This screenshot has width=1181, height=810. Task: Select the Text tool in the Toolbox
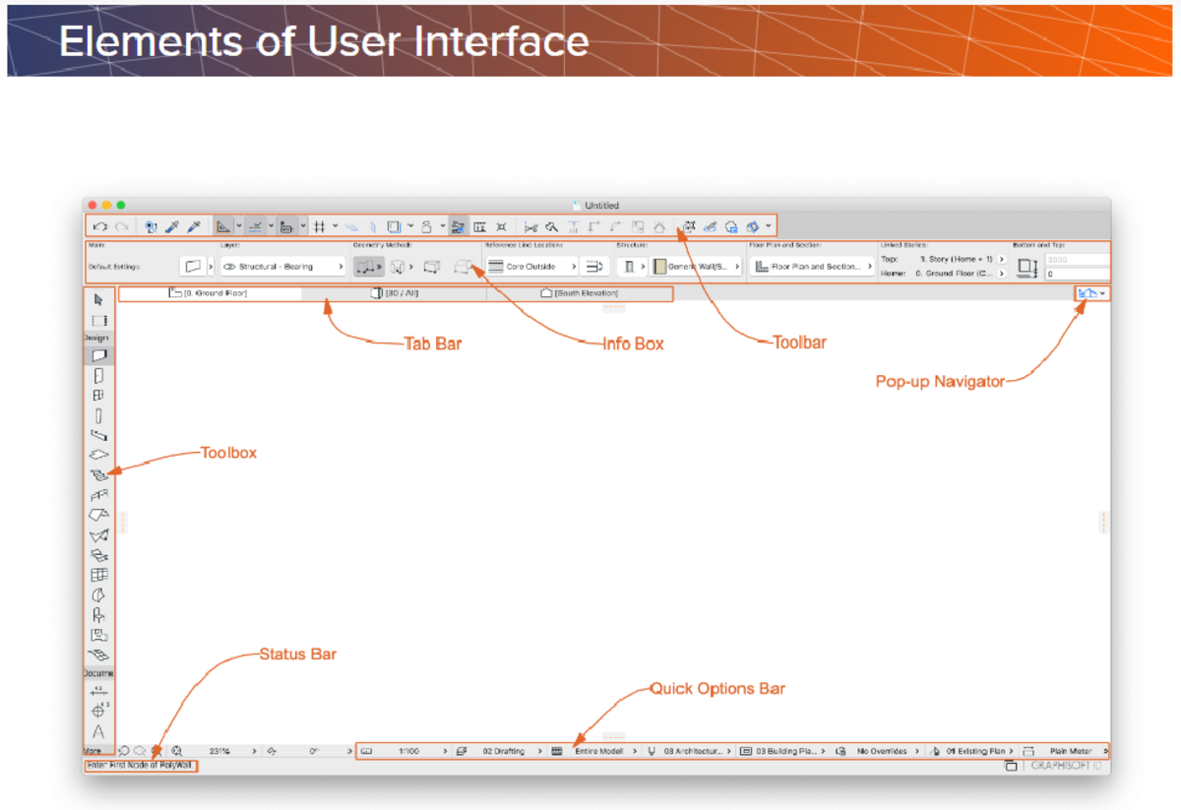98,731
